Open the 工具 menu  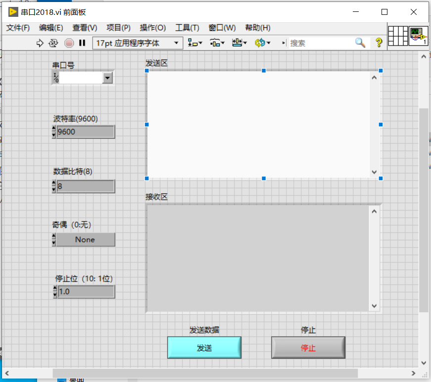187,28
